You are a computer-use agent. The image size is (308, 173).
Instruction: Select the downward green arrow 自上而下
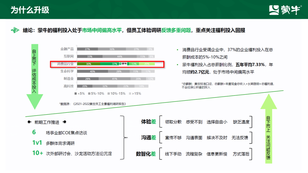35,76
